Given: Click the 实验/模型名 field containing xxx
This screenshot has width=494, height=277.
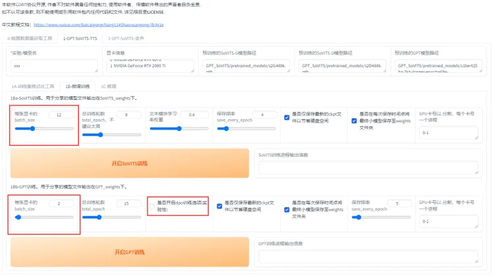Looking at the screenshot, I should point(54,66).
